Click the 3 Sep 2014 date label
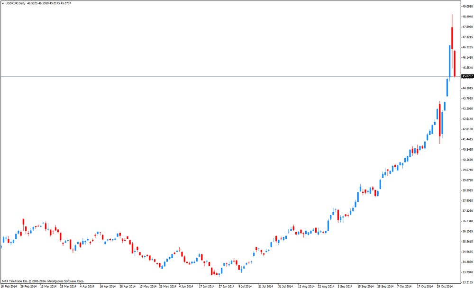Screen dimensions: 474x289 click(345, 286)
